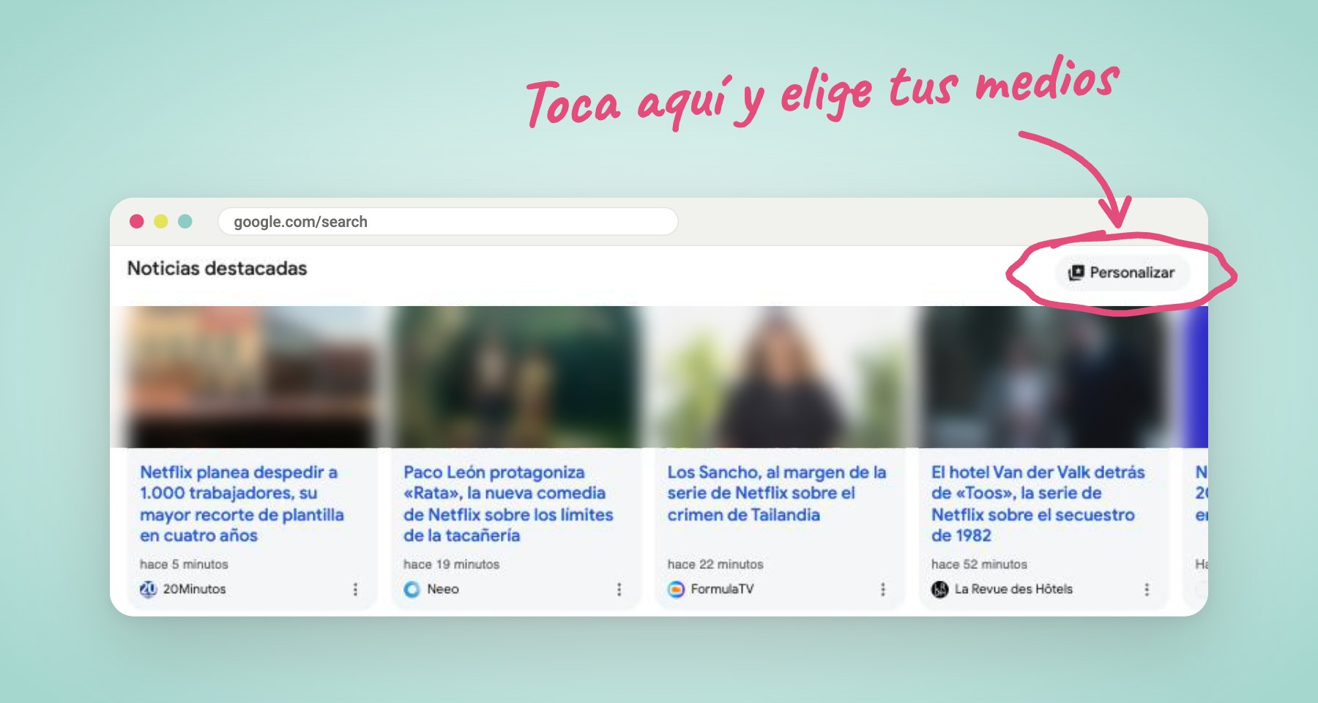This screenshot has width=1318, height=703.
Task: Click the teal window maximize dot
Action: pyautogui.click(x=185, y=221)
